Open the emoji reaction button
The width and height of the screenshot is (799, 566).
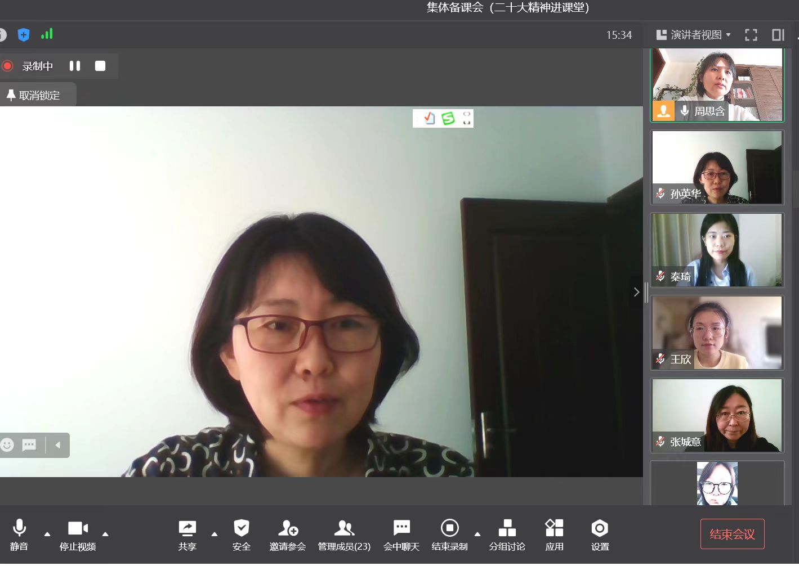(x=7, y=445)
